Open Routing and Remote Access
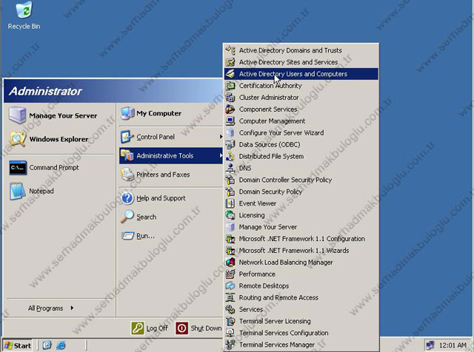The height and width of the screenshot is (352, 474). coord(301,297)
